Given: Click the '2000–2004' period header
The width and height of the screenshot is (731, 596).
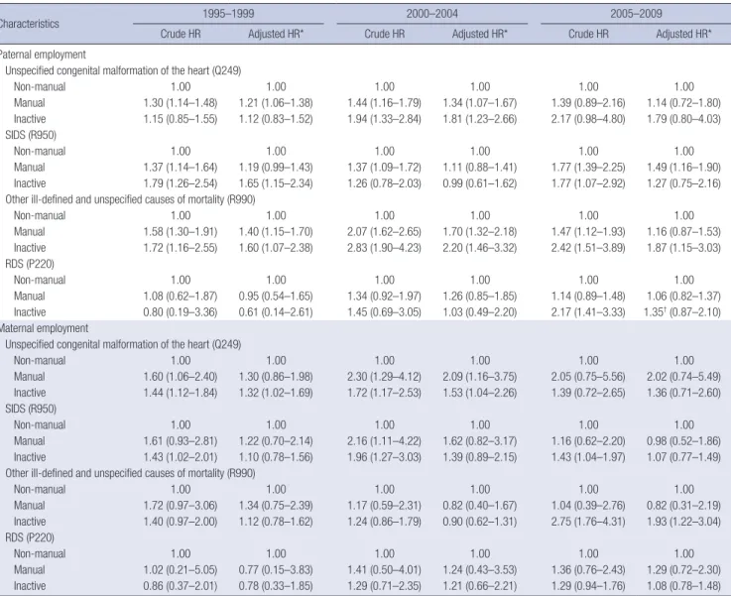Looking at the screenshot, I should pos(432,14).
